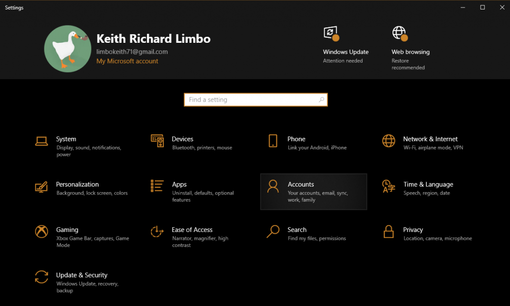Click the Accounts heading

[301, 185]
